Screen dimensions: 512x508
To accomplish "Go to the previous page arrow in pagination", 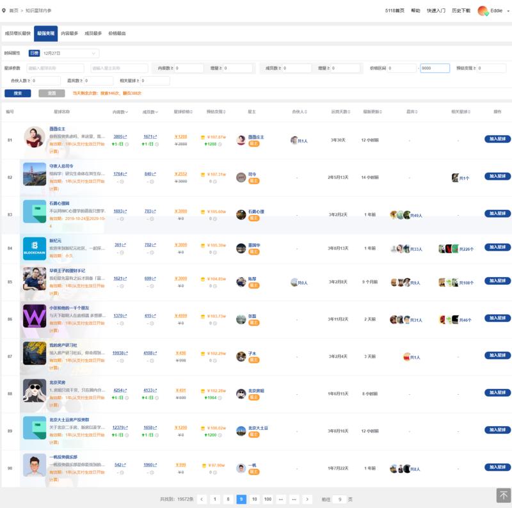I will pos(202,499).
